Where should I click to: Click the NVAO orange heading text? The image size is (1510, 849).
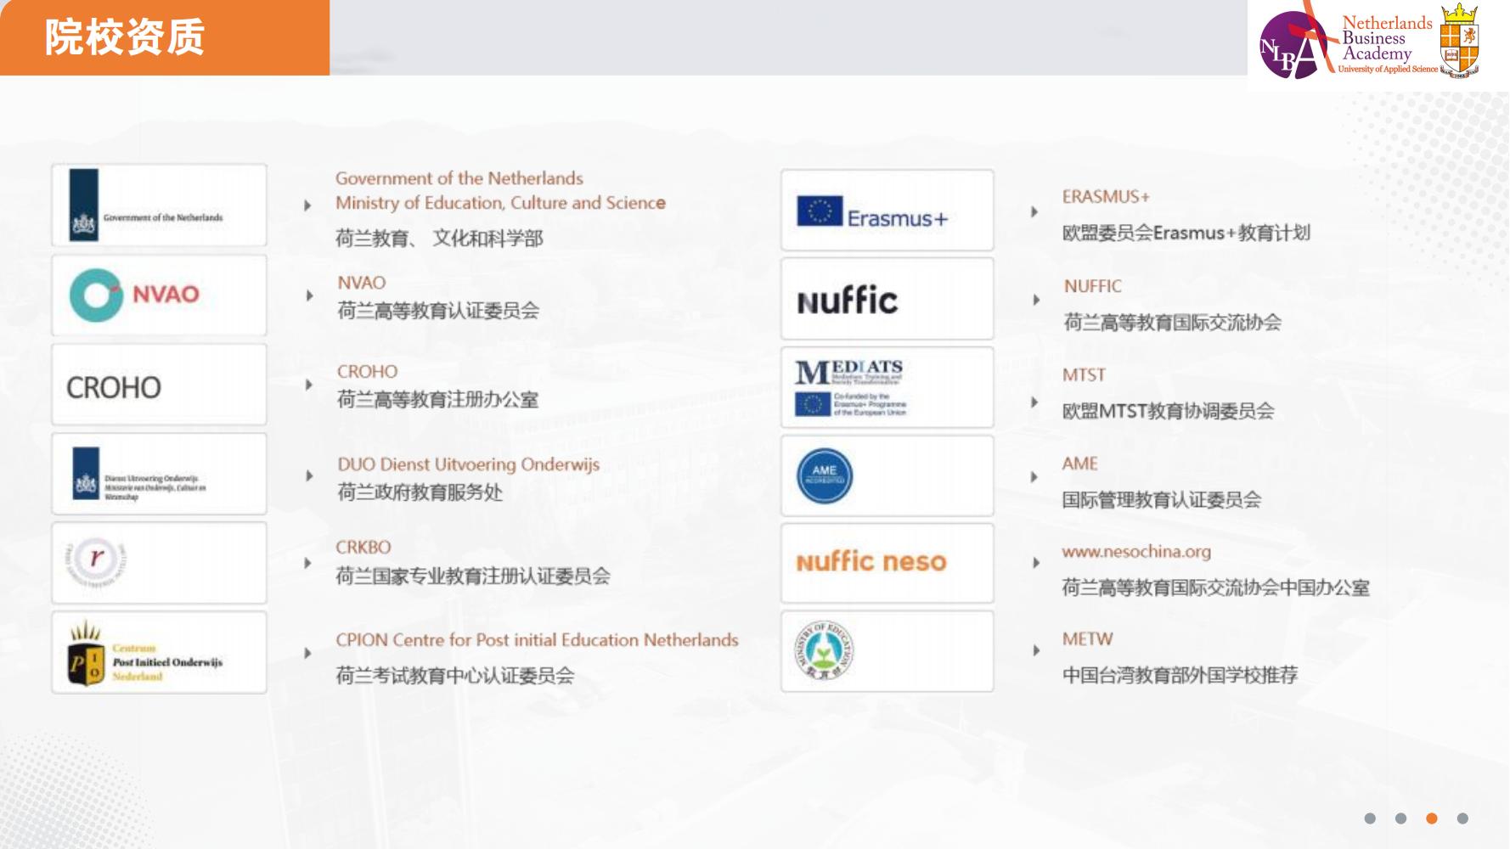coord(362,283)
